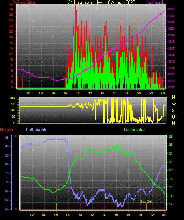Viewport: 184px width, 220px height.
Task: Click the Luftfeuchte legend label
Action: [37, 130]
